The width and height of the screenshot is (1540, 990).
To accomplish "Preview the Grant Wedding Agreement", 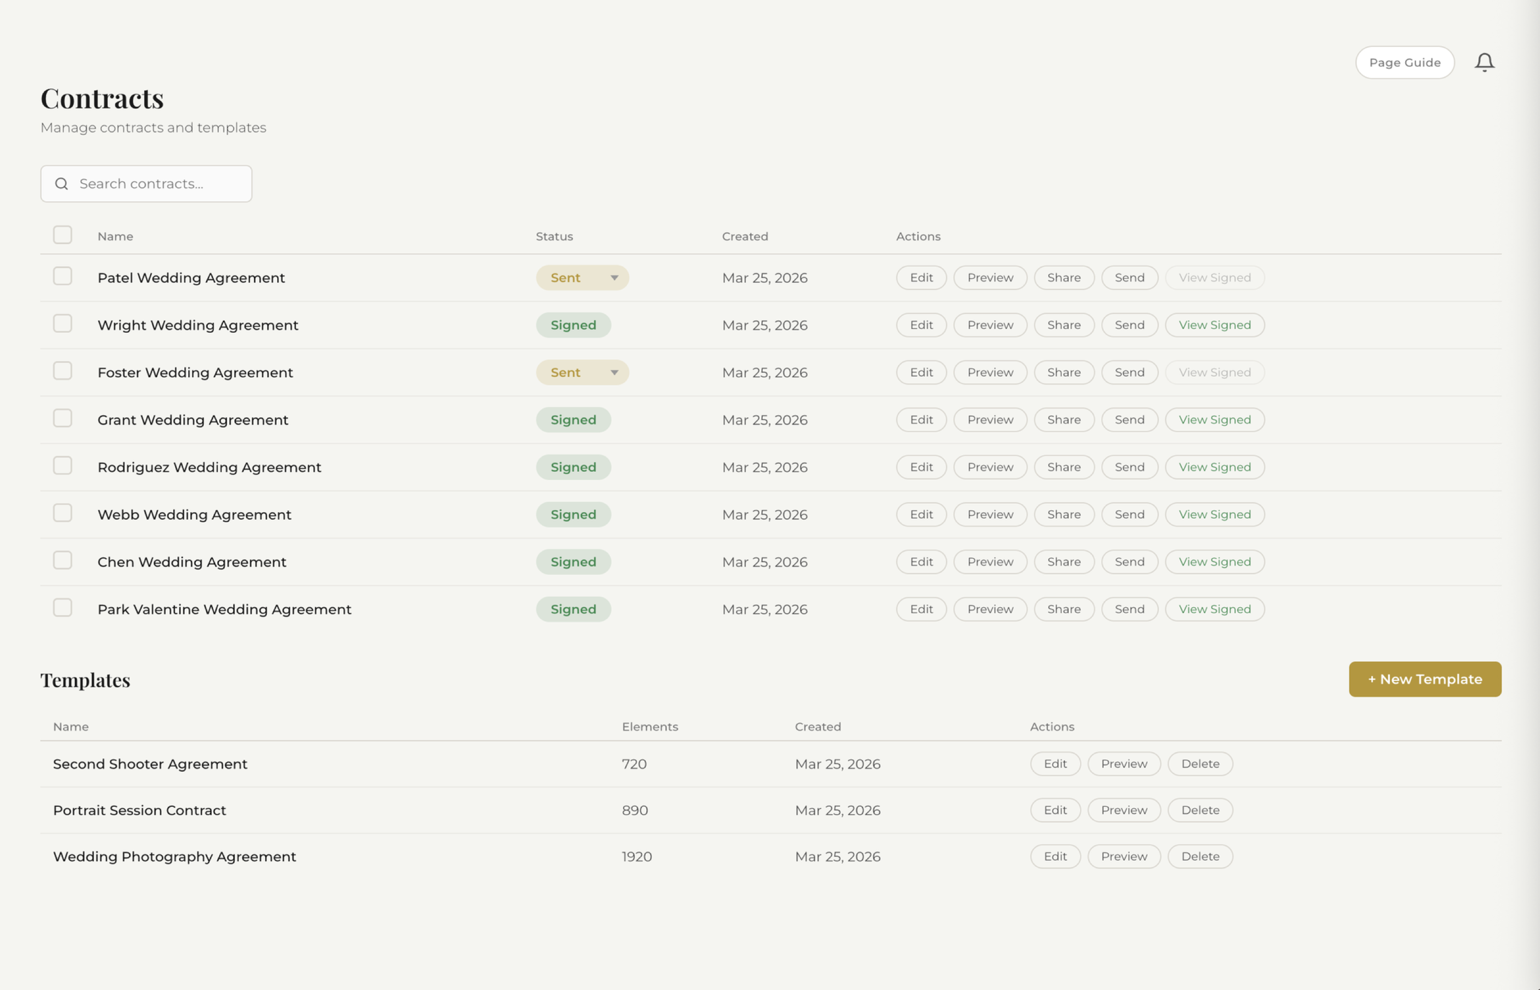I will coord(990,419).
